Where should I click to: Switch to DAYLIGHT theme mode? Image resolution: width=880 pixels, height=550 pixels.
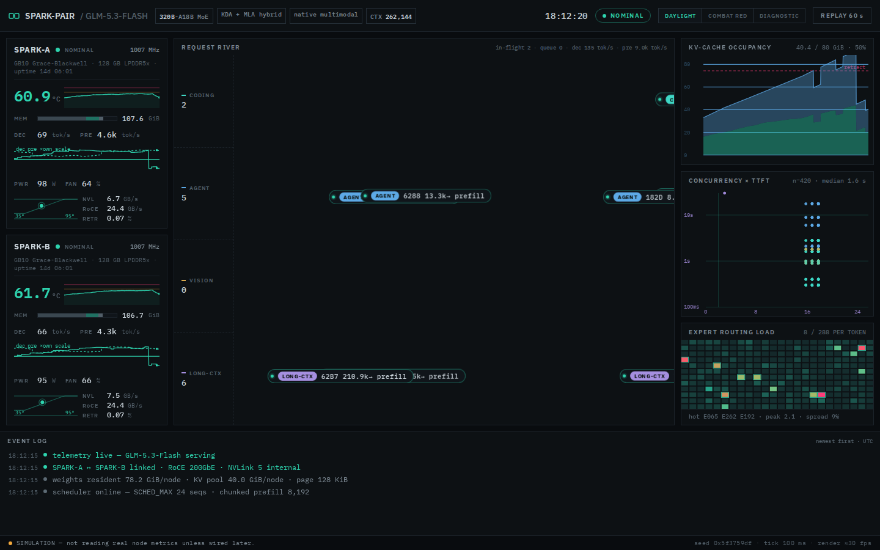(680, 16)
